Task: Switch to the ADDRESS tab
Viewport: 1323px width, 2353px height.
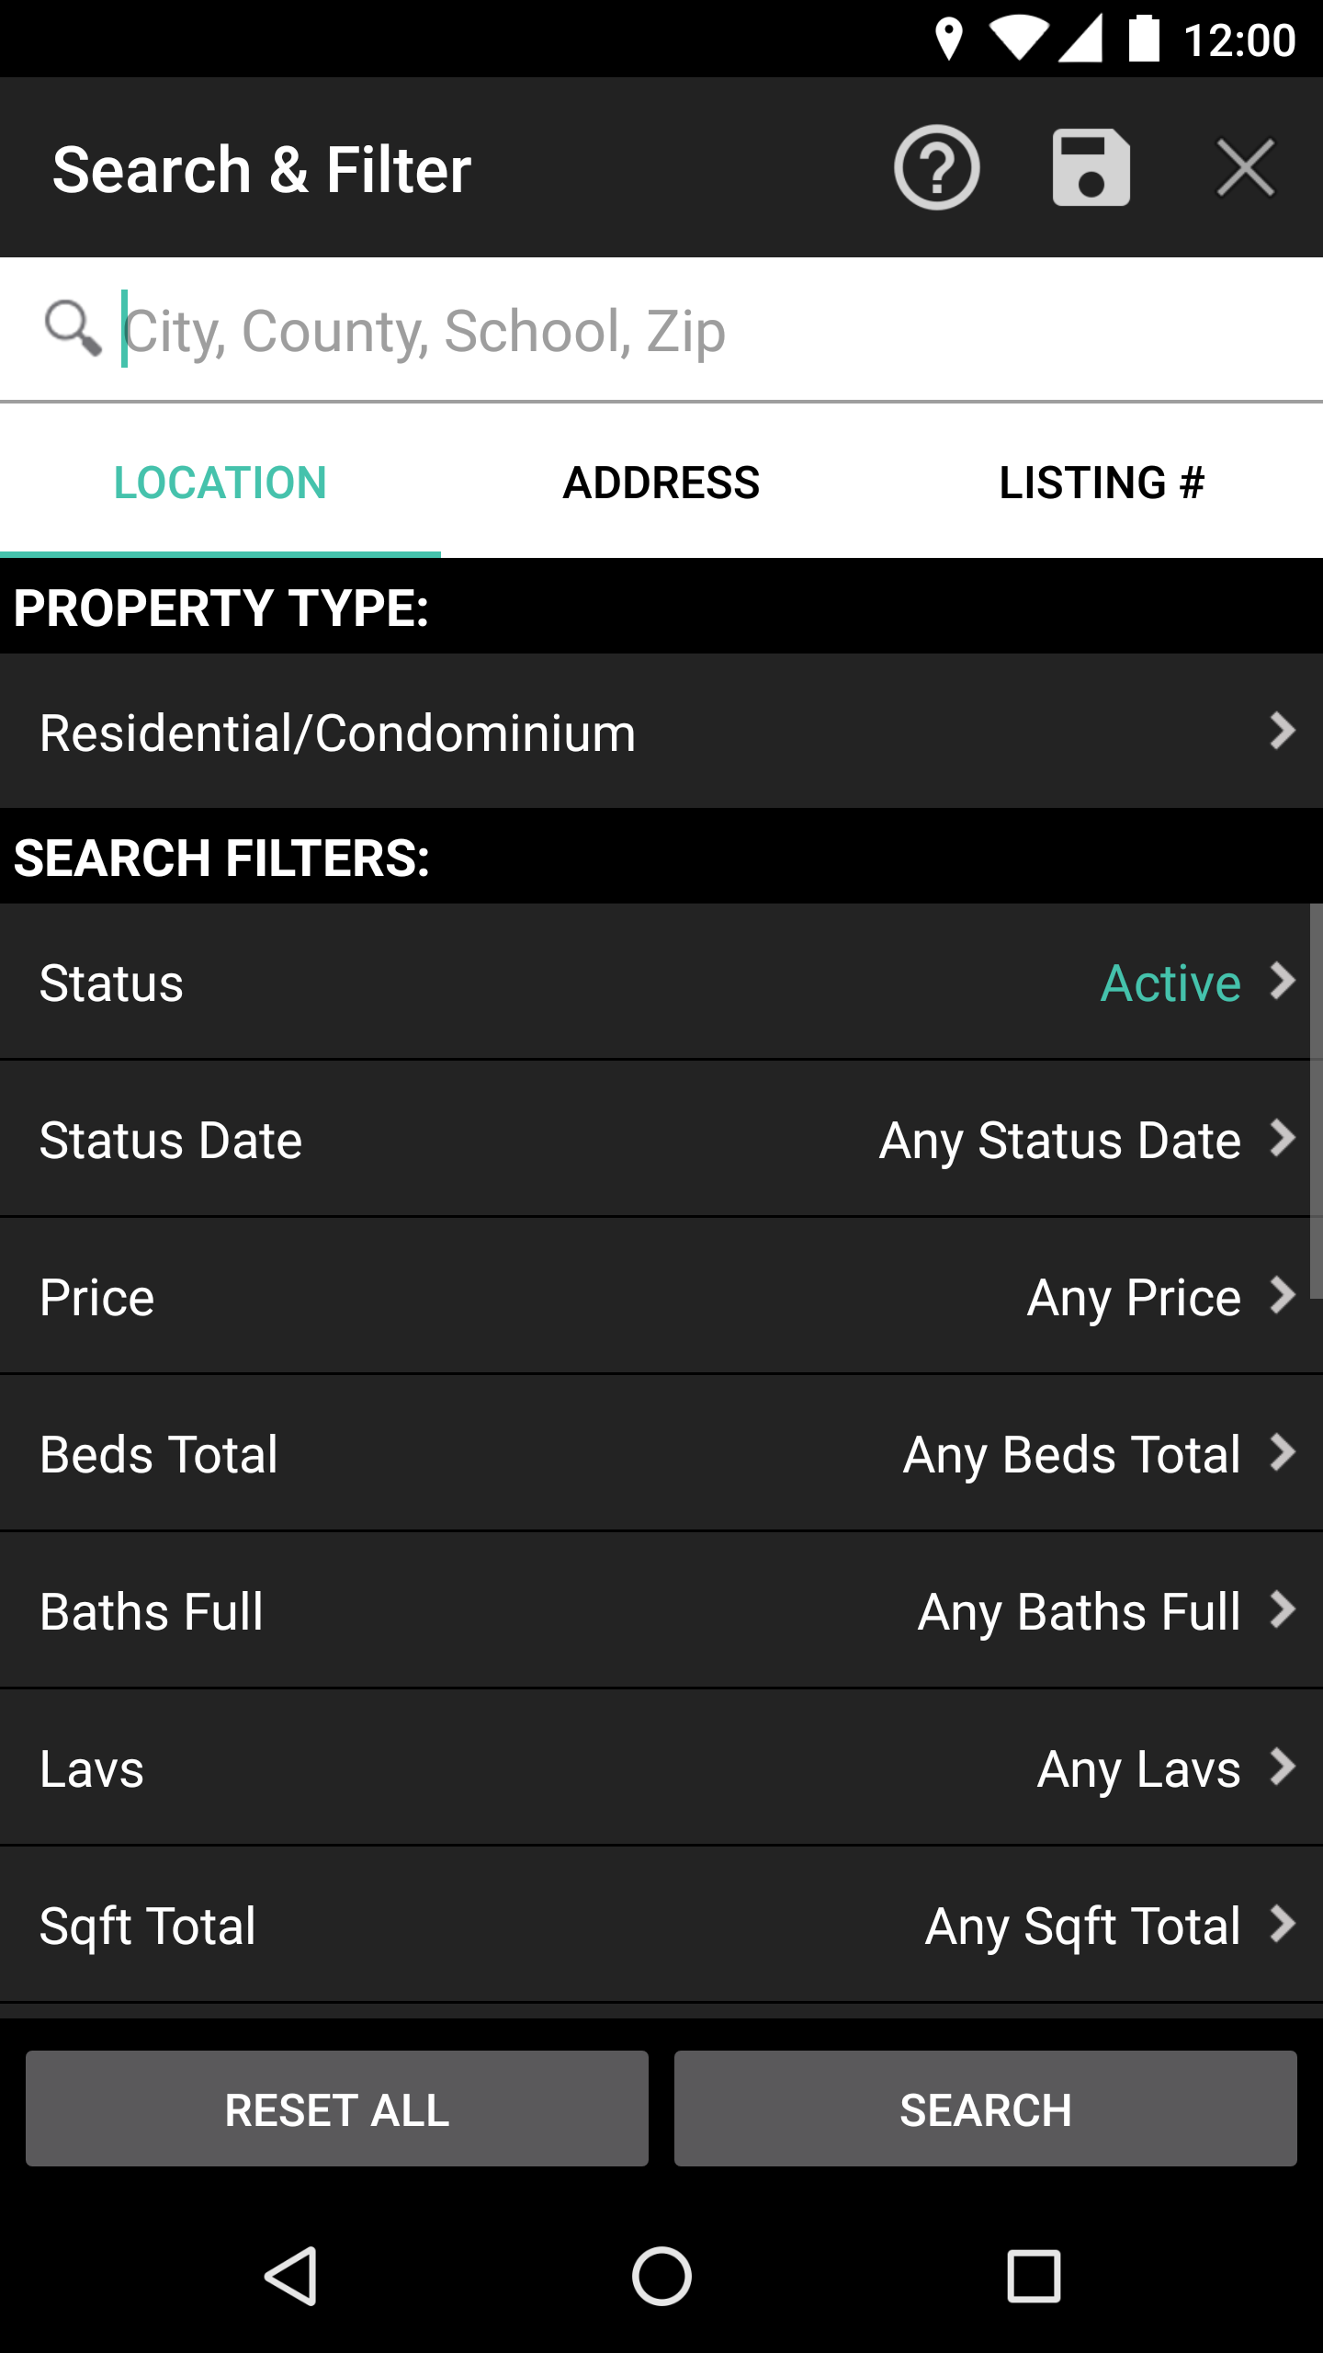Action: pos(661,483)
